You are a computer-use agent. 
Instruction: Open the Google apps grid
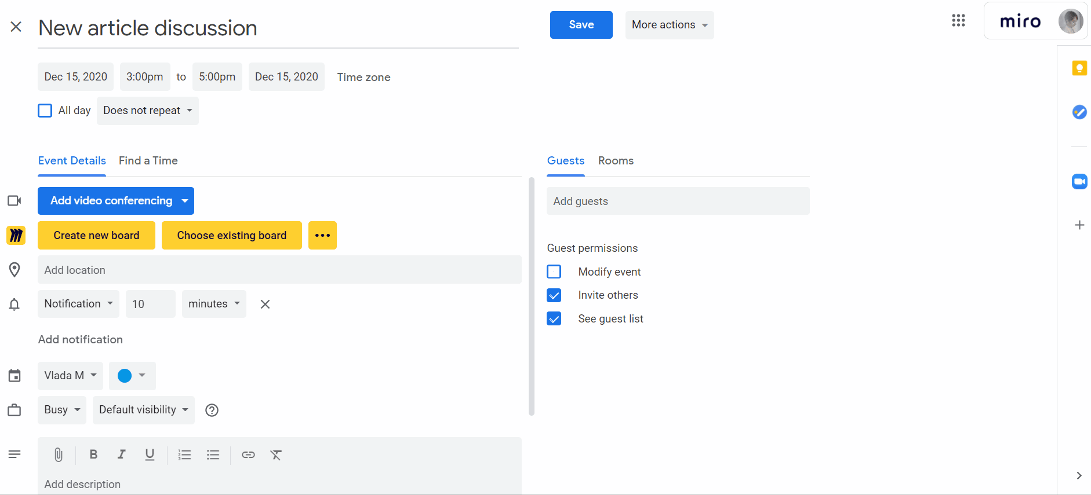point(958,21)
